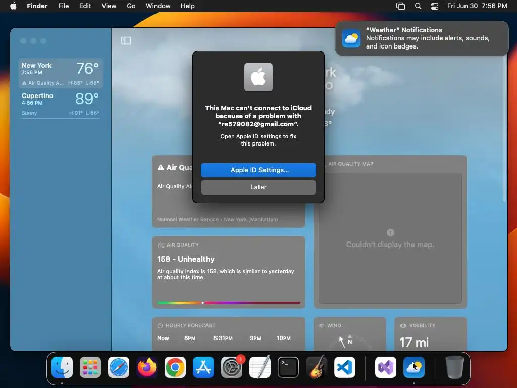Click the 8PM hourly forecast entry

tap(190, 338)
